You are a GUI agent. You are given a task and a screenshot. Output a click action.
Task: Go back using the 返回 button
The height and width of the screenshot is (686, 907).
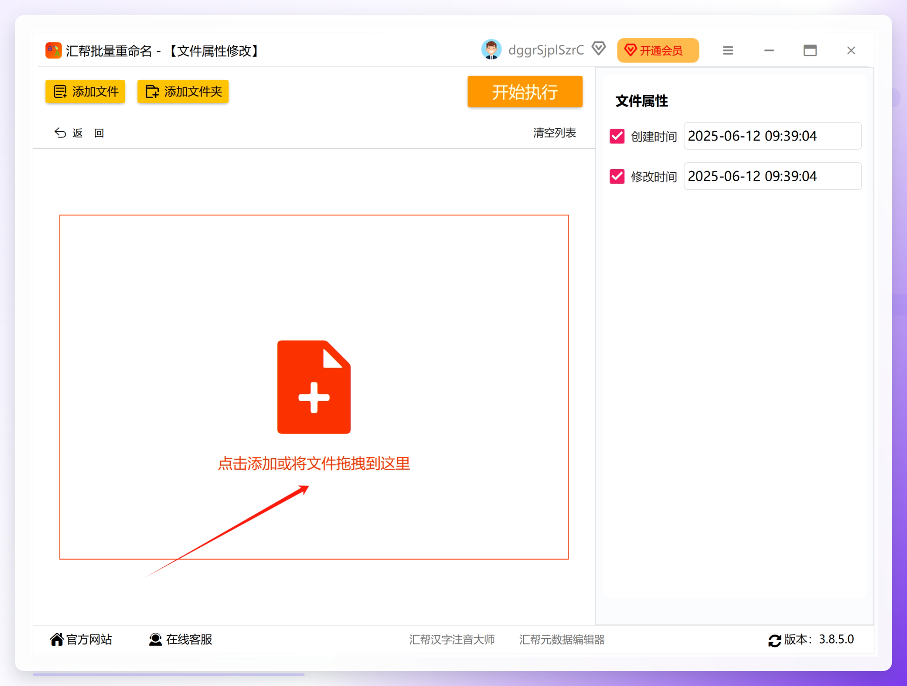[x=79, y=133]
